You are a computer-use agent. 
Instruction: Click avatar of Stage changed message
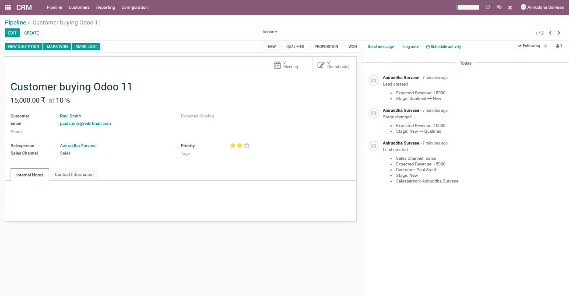[x=373, y=114]
